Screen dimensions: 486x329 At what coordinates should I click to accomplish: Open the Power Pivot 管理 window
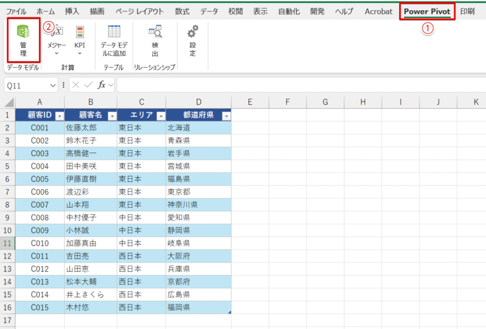23,40
